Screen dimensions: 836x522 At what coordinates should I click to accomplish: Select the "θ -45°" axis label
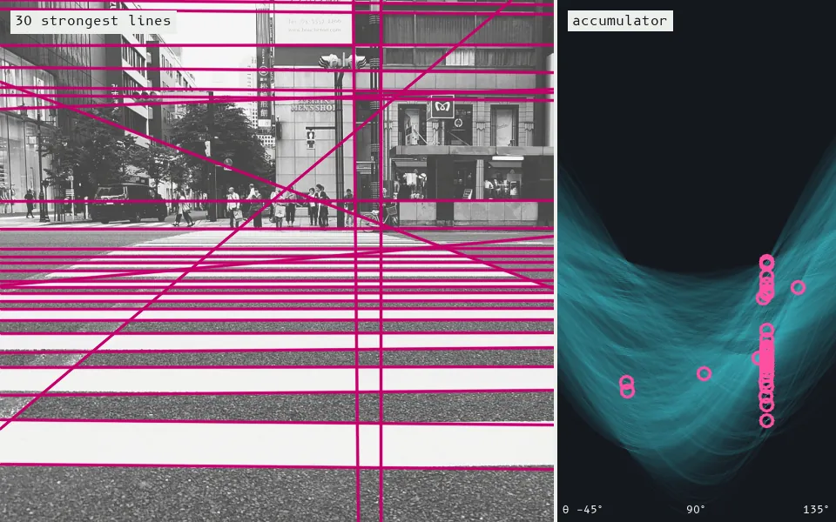[x=583, y=509]
